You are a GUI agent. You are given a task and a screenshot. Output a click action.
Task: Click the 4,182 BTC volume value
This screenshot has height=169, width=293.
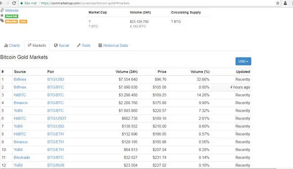(138, 26)
